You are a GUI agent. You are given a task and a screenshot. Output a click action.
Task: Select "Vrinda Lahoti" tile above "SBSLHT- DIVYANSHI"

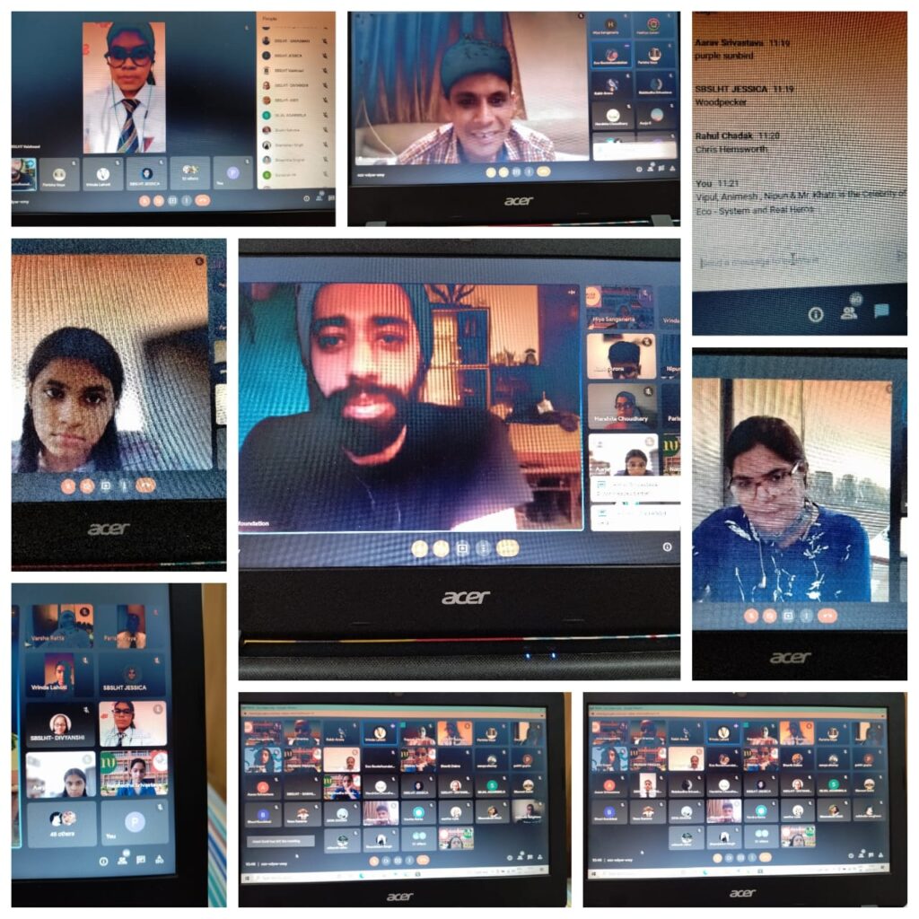(x=58, y=675)
